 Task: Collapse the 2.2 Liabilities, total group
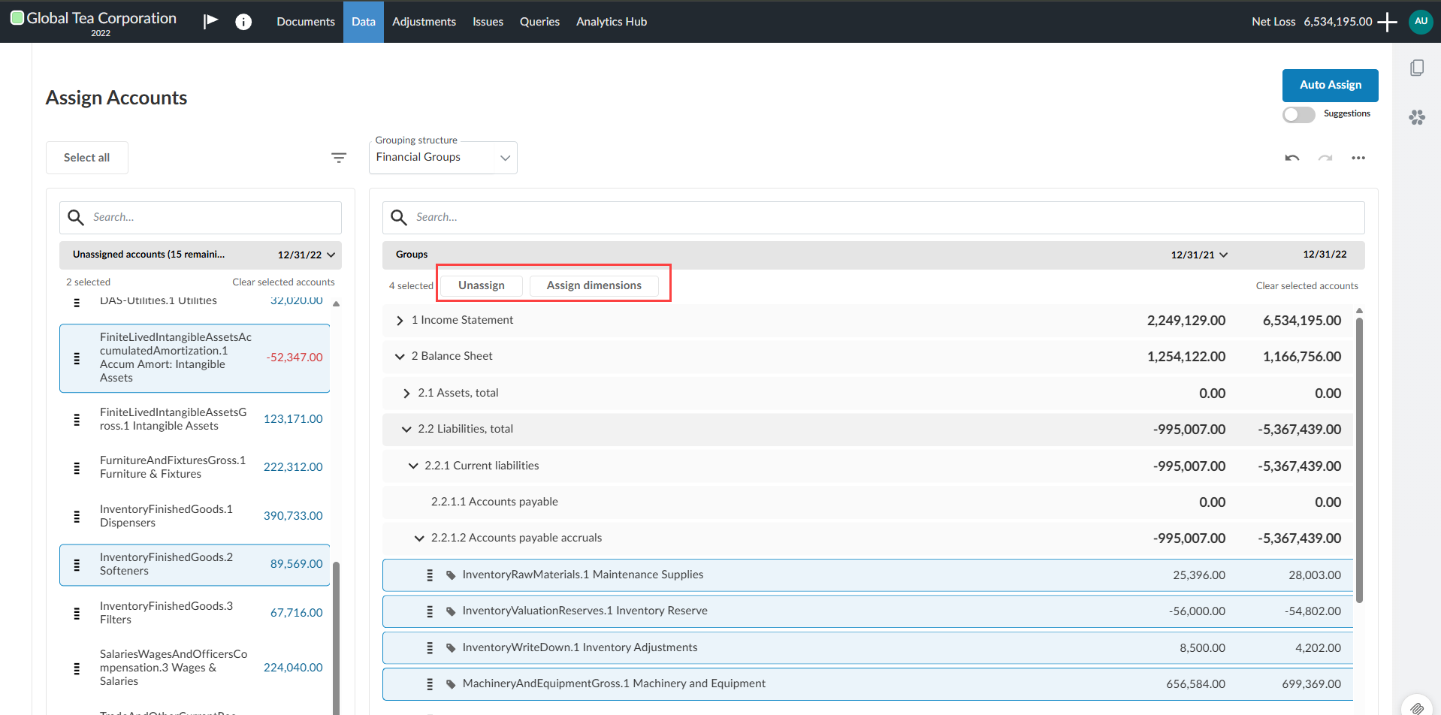tap(405, 429)
